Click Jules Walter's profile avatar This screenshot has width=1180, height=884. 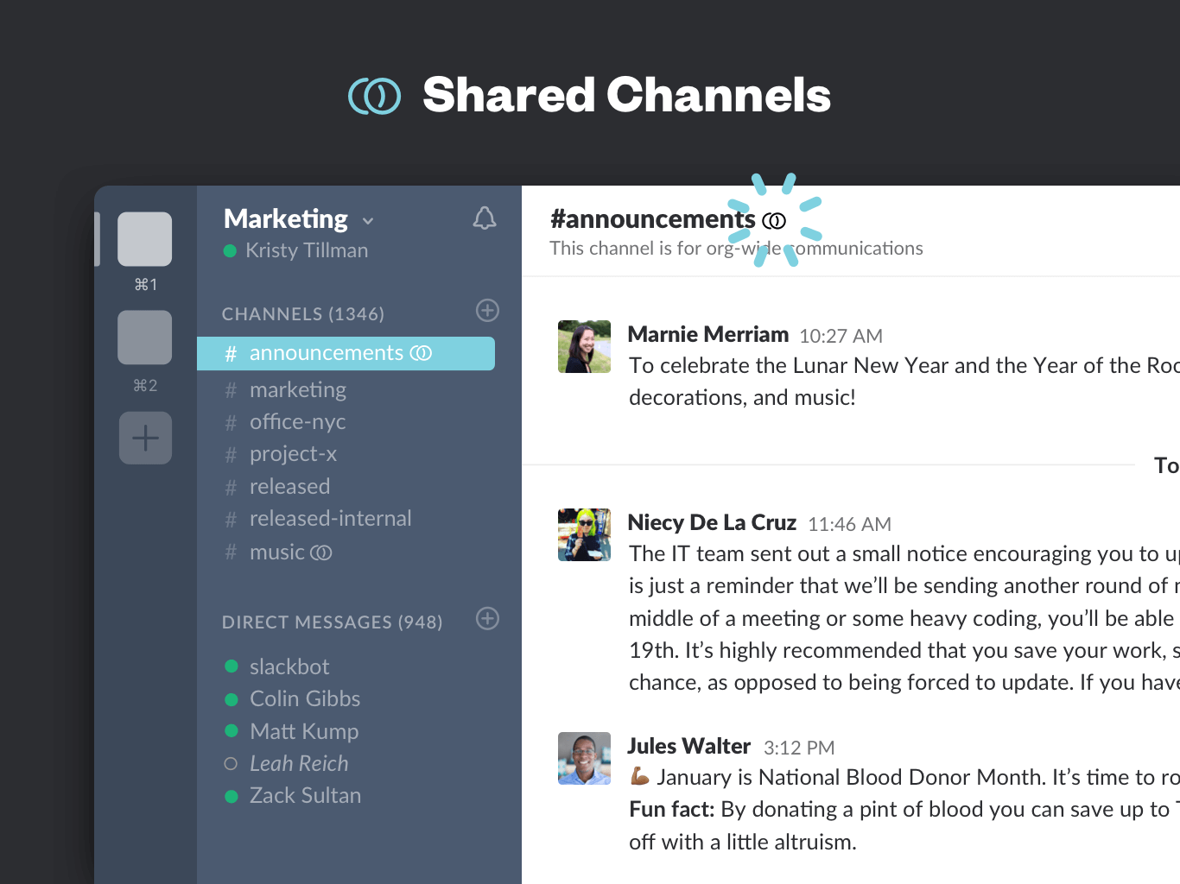(x=584, y=758)
